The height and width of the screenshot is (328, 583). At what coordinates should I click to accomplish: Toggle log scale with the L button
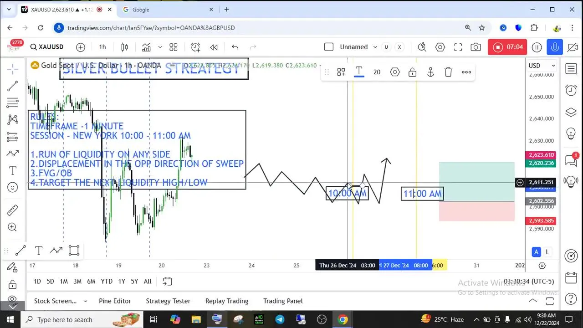[547, 252]
